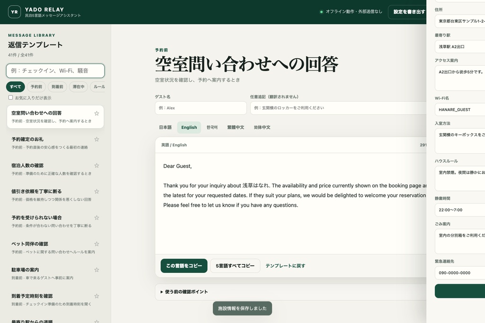485x323 pixels.
Task: Open 到着予定時刻を確認 template
Action: tap(55, 300)
